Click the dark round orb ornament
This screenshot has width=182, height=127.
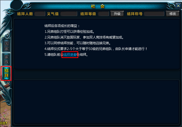(x=16, y=5)
